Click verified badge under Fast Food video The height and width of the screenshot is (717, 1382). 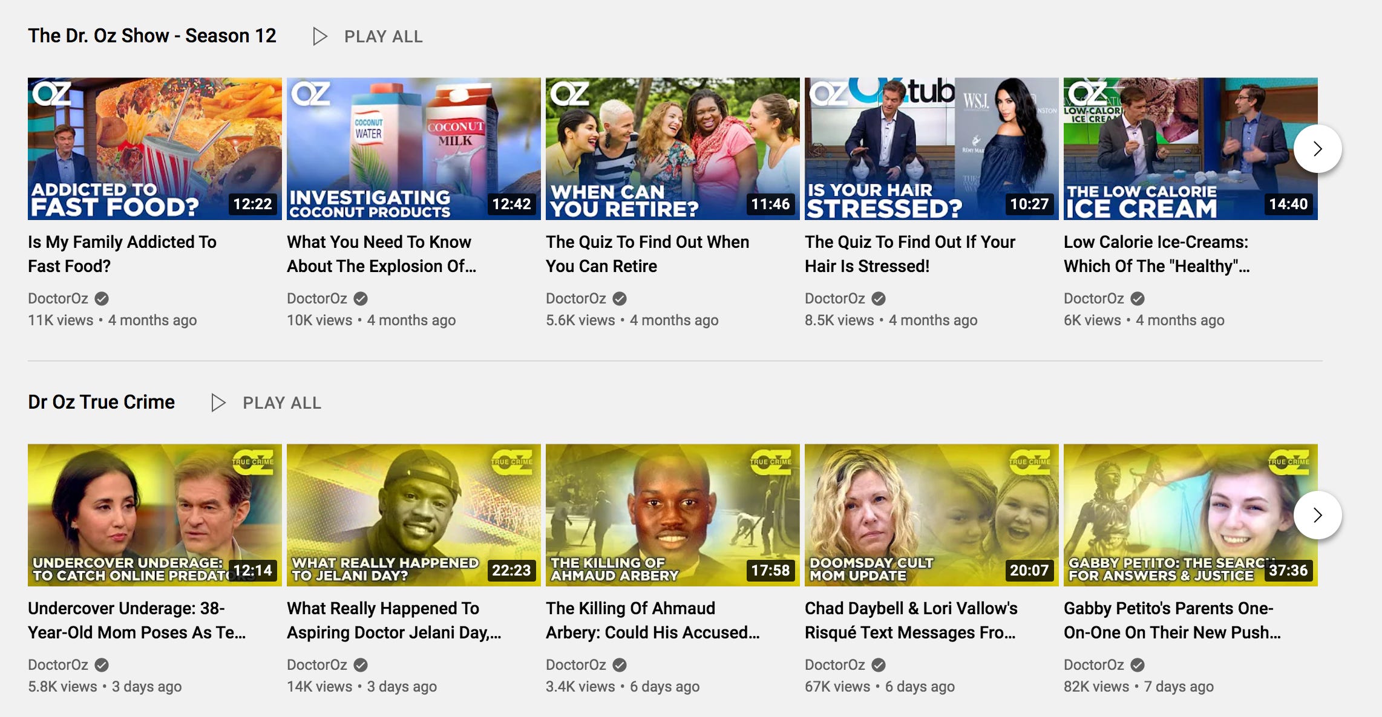click(102, 299)
